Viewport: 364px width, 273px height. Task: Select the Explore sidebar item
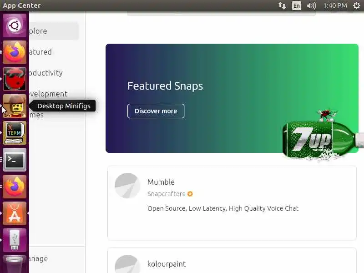tap(54, 31)
